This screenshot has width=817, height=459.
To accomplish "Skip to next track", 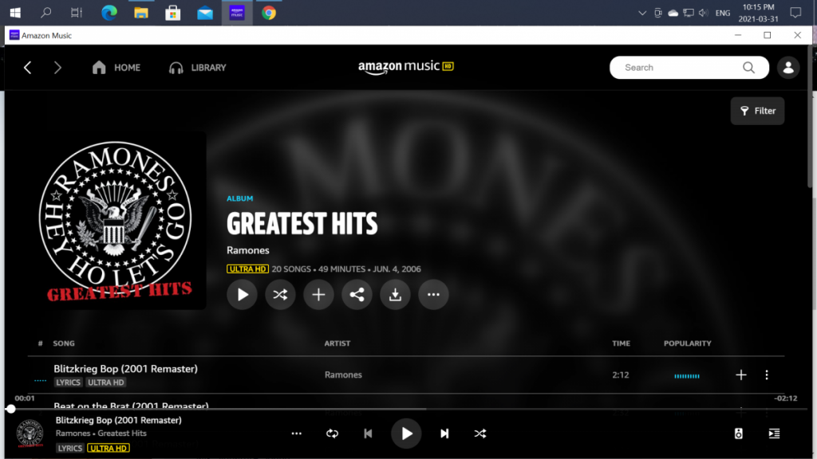I will (x=444, y=433).
